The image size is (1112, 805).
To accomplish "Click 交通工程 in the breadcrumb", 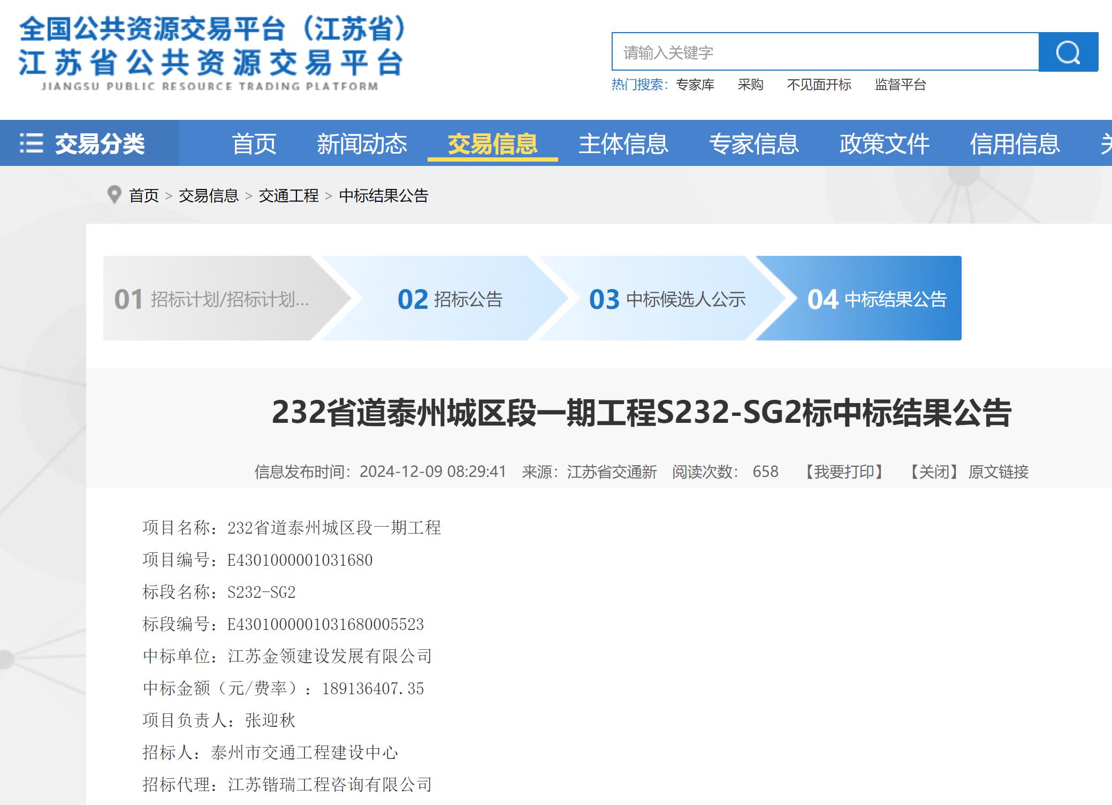I will coord(289,195).
